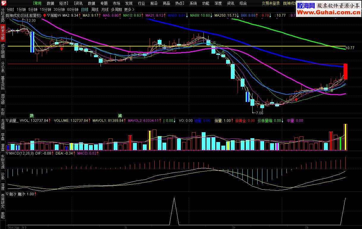Click the 交易未登录 trading login link
The image size is (362, 229).
[x=271, y=4]
